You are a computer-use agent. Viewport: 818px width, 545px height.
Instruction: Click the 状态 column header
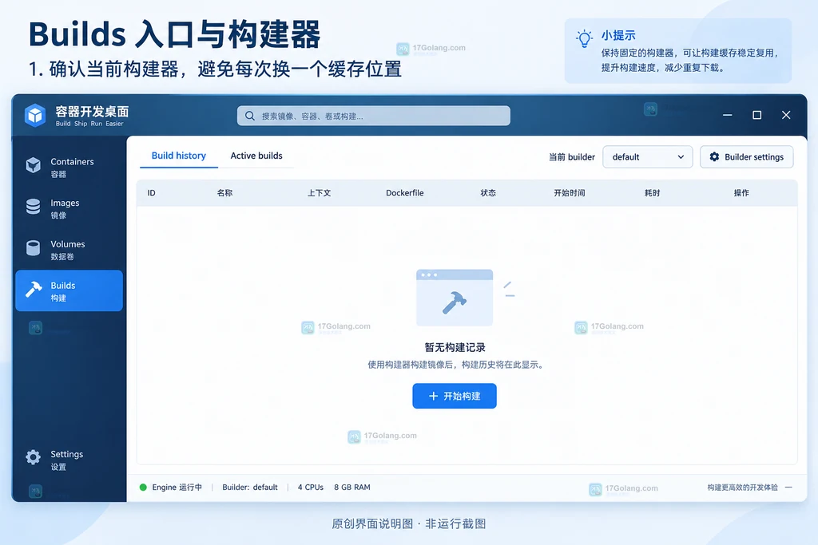(488, 193)
